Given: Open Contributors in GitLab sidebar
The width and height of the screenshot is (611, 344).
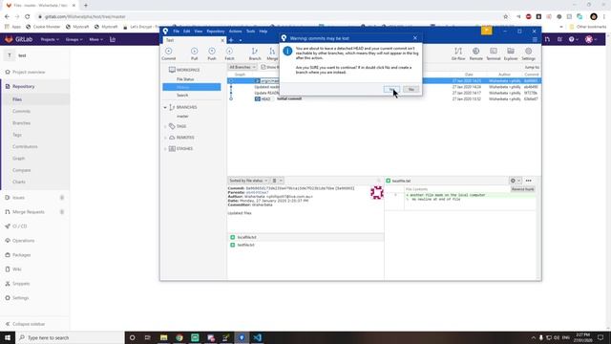Looking at the screenshot, I should pyautogui.click(x=25, y=146).
